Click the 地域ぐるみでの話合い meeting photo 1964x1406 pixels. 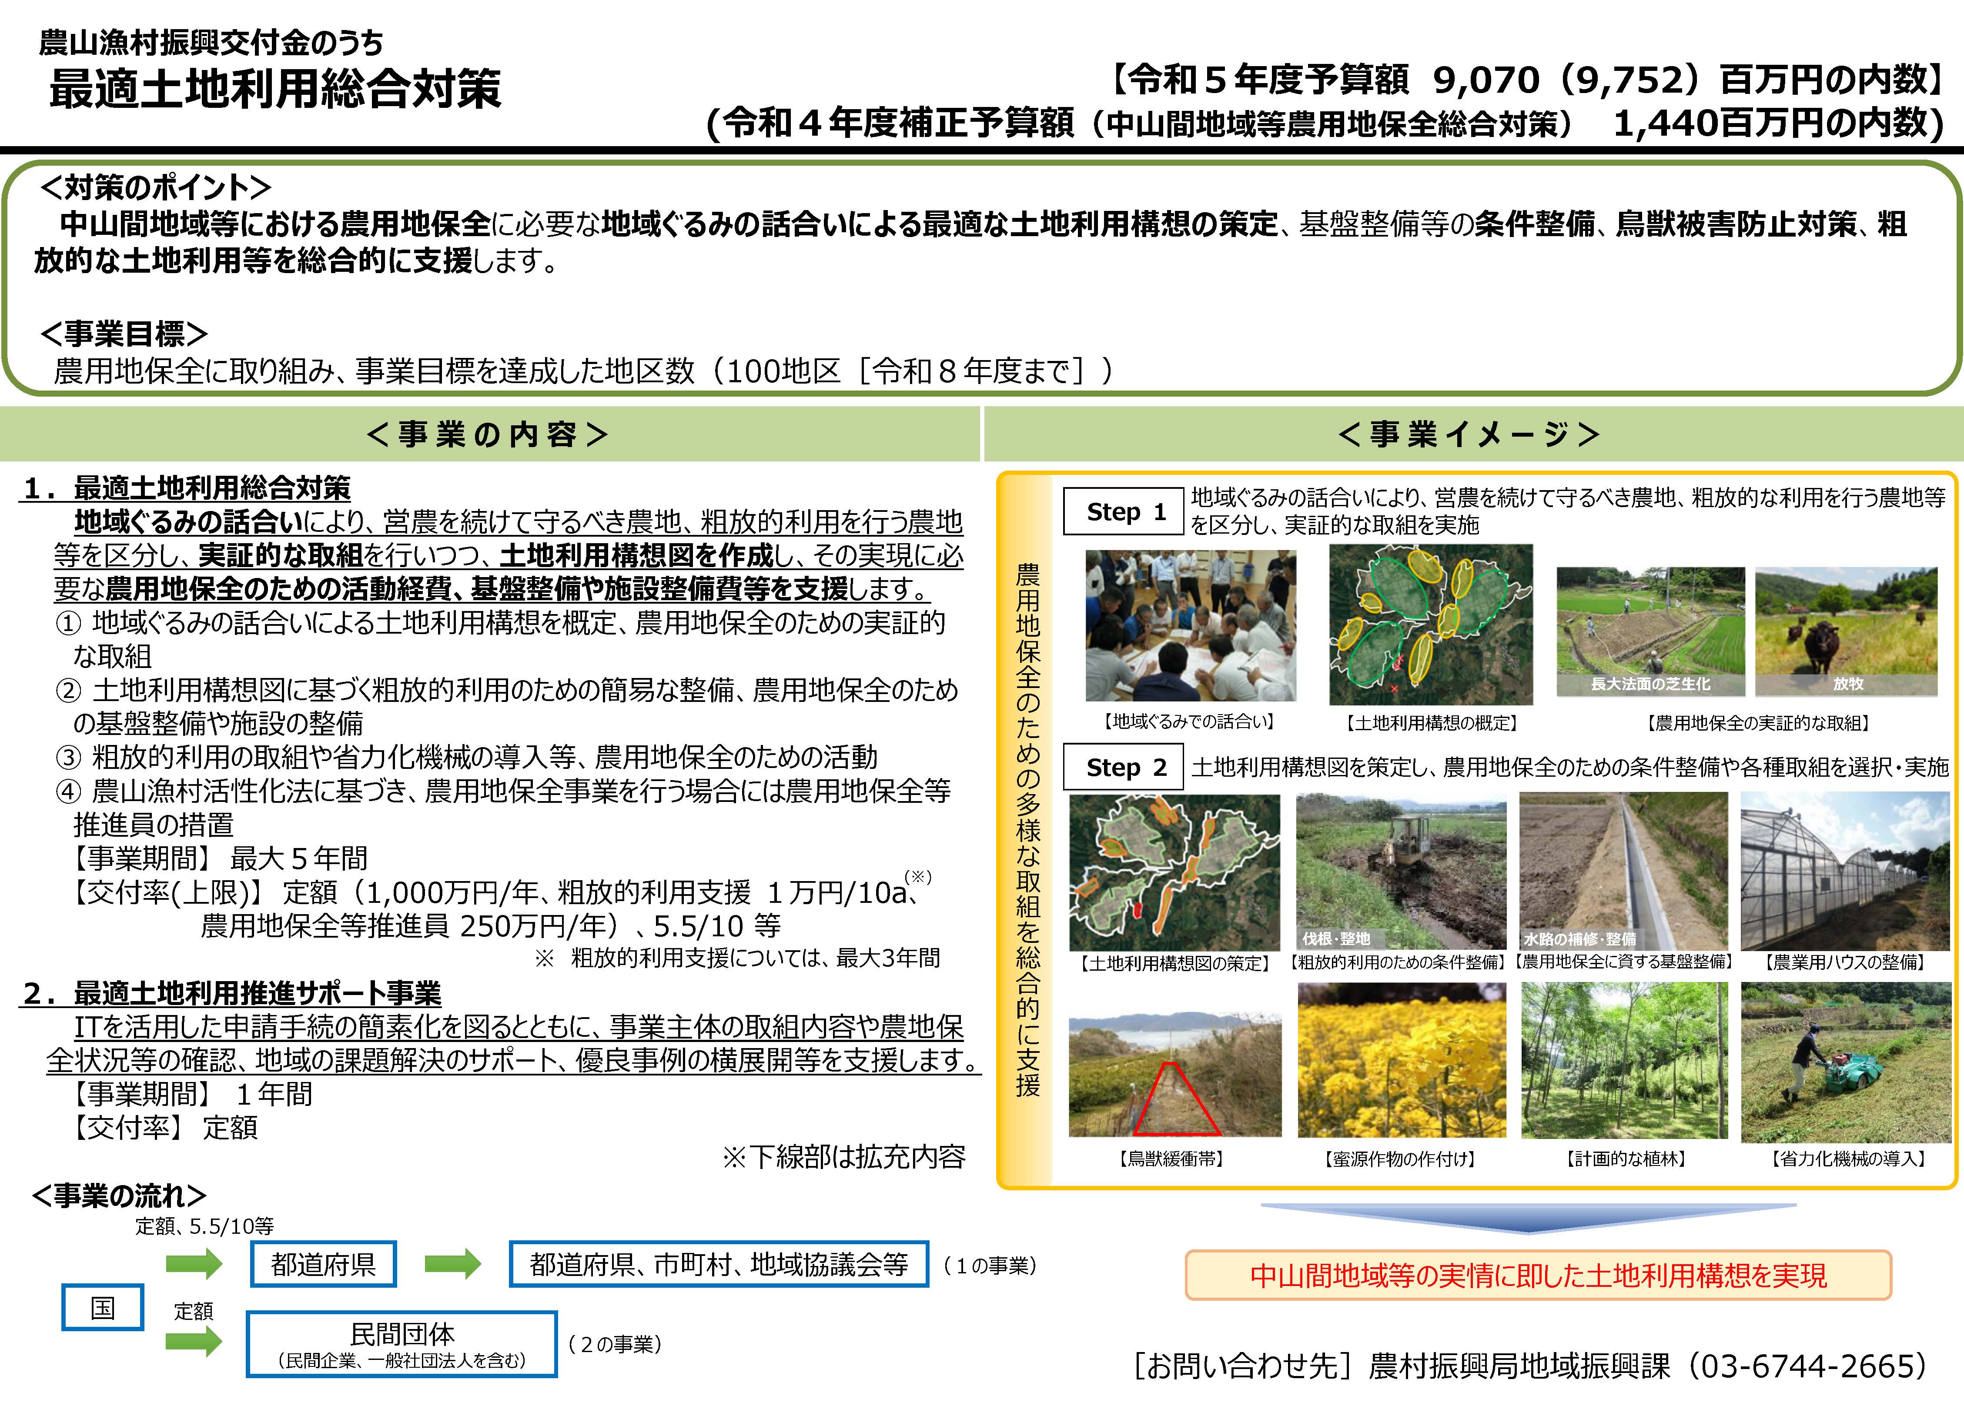[1191, 625]
